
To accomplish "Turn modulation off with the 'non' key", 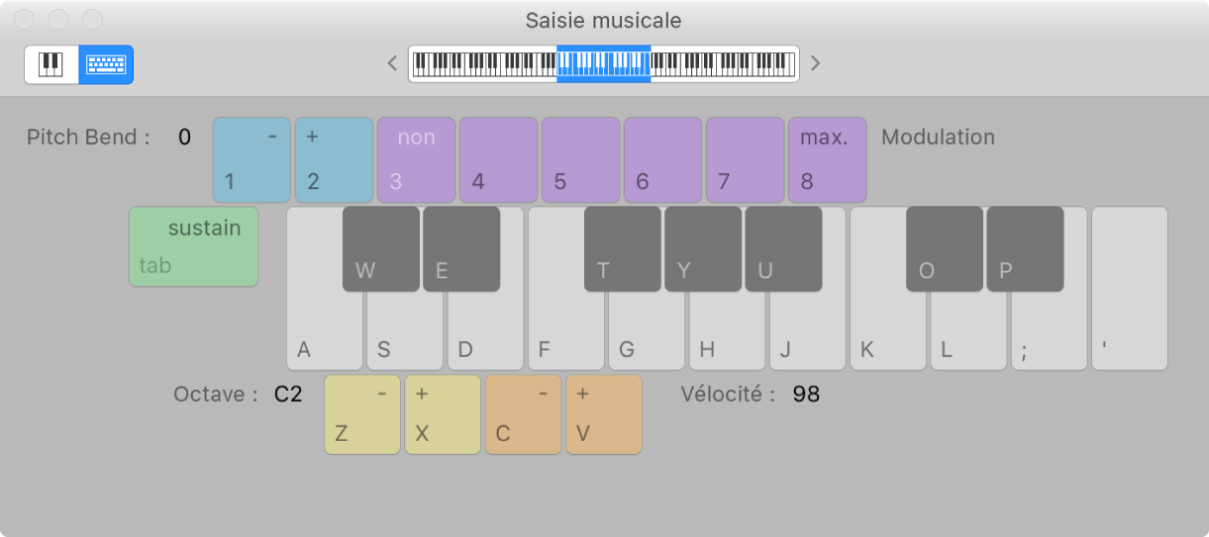I will pos(416,159).
